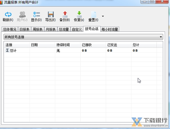Viewport: 170px width, 129px height.
Task: Click the Export (导出) floppy disk icon
Action: [51, 14]
